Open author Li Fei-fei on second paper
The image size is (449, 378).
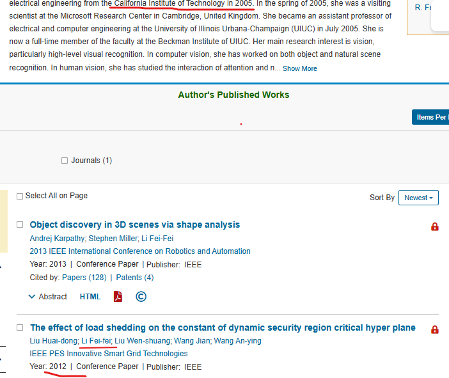[96, 341]
